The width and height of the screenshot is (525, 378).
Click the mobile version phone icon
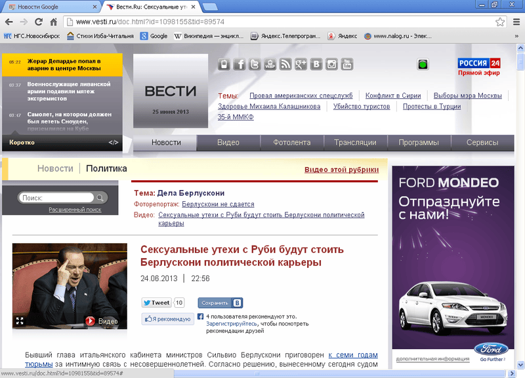224,64
